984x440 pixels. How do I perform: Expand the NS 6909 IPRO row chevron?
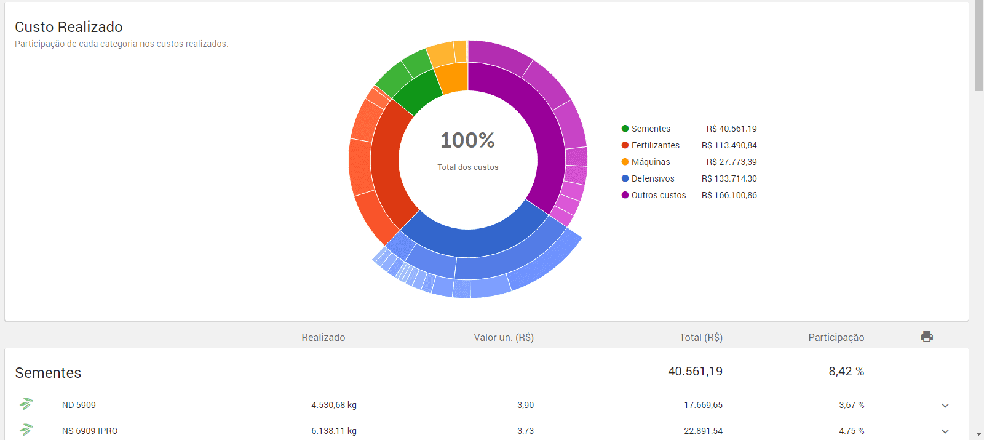(945, 431)
